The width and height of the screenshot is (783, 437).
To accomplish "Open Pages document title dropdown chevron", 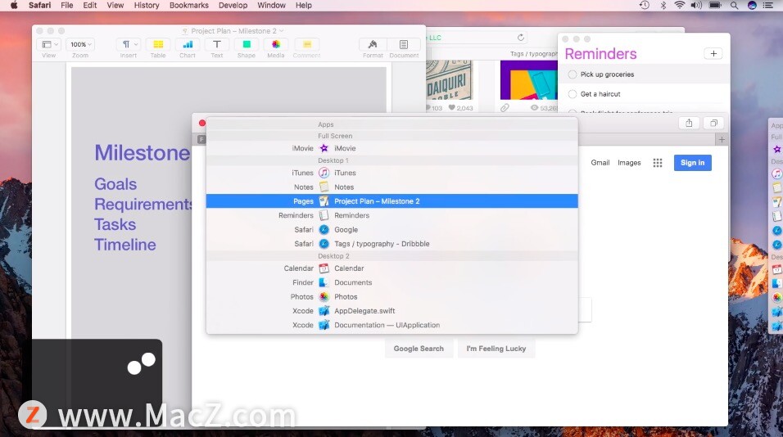I will 282,31.
